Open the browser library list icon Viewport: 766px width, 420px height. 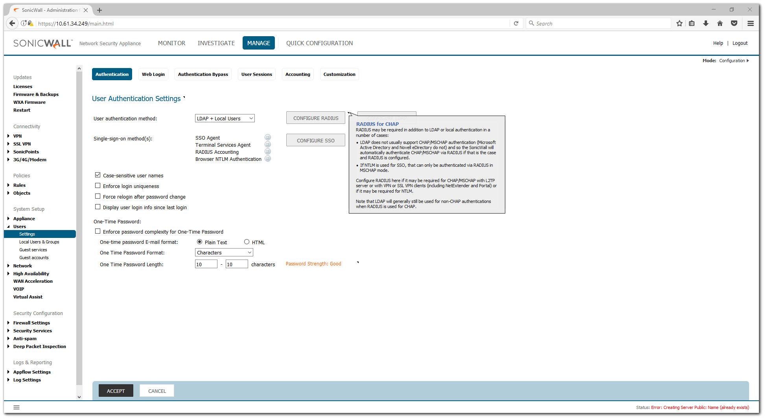click(692, 24)
